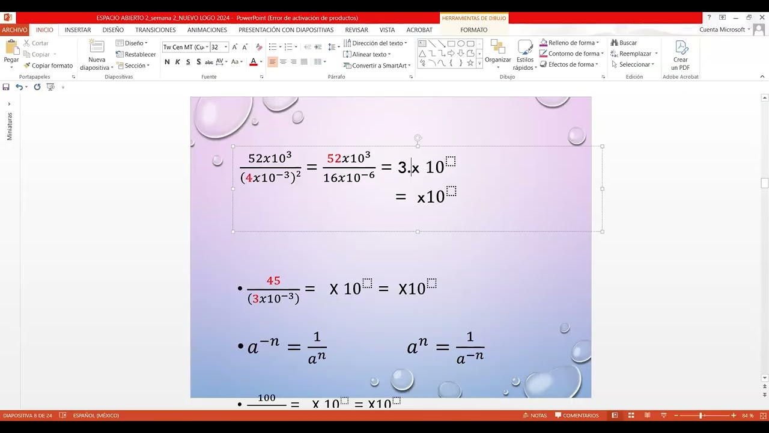Click the undo arrow icon
The height and width of the screenshot is (433, 769).
pyautogui.click(x=19, y=87)
